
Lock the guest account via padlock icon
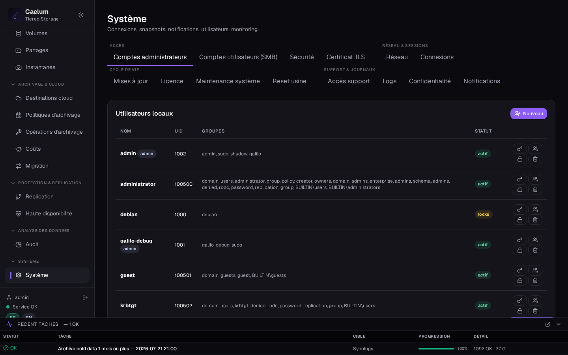click(x=520, y=280)
